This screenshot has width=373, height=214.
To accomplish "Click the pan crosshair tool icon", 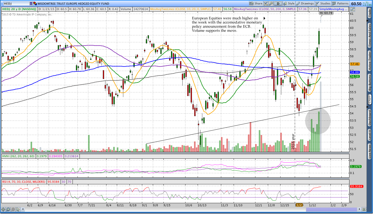I will (x=3, y=209).
